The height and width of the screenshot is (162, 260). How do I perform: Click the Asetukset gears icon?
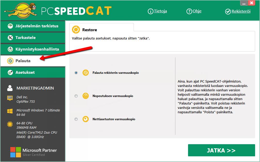coord(10,72)
